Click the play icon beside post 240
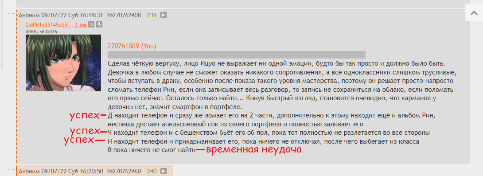 point(164,171)
